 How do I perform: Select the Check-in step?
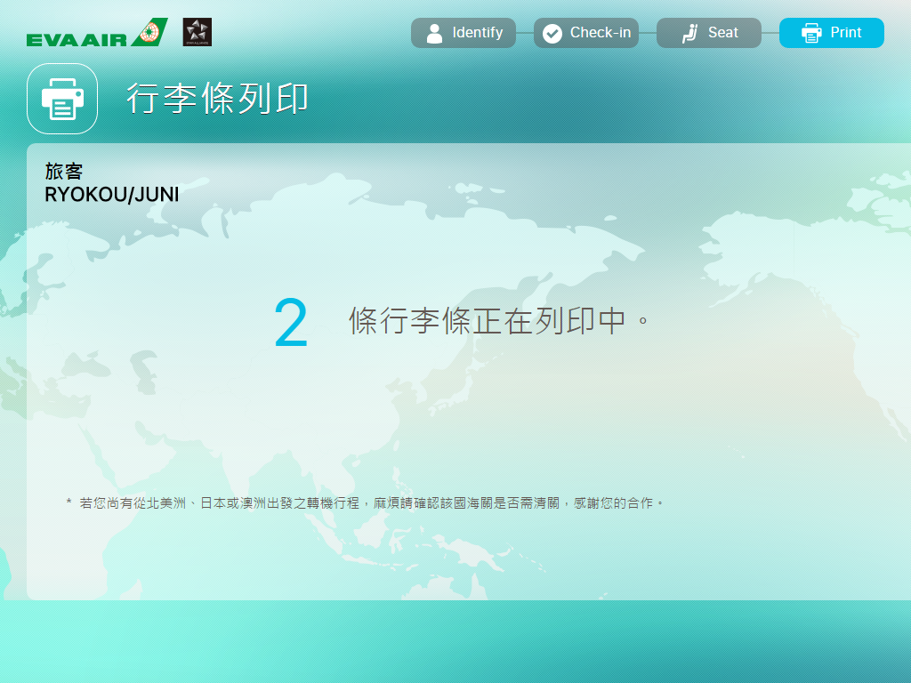[586, 33]
